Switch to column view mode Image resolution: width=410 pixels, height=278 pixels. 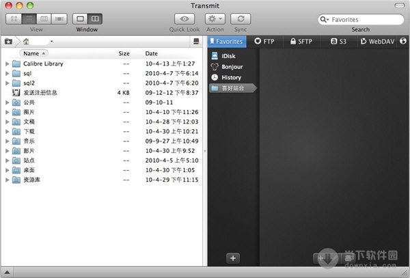point(44,19)
